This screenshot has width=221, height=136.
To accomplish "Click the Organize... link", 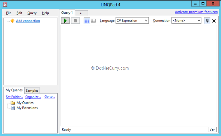I will click(x=33, y=97).
